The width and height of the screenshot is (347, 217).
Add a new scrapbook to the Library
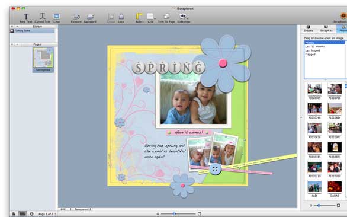pyautogui.click(x=12, y=27)
